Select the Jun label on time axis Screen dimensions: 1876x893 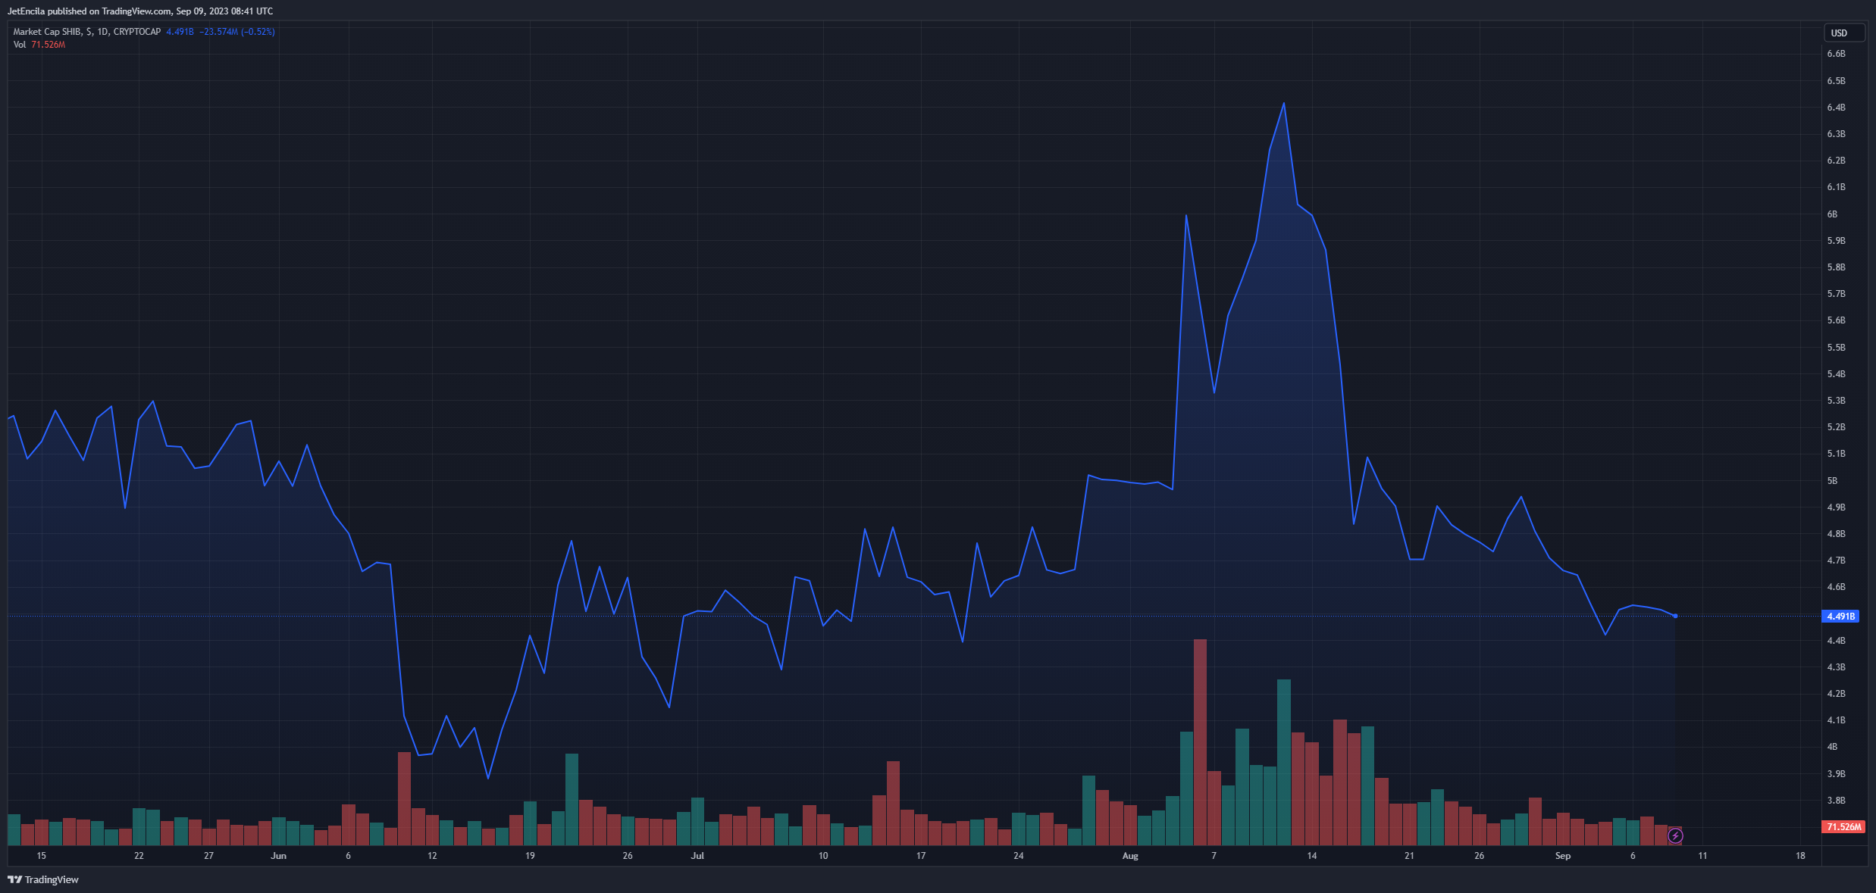(x=278, y=856)
